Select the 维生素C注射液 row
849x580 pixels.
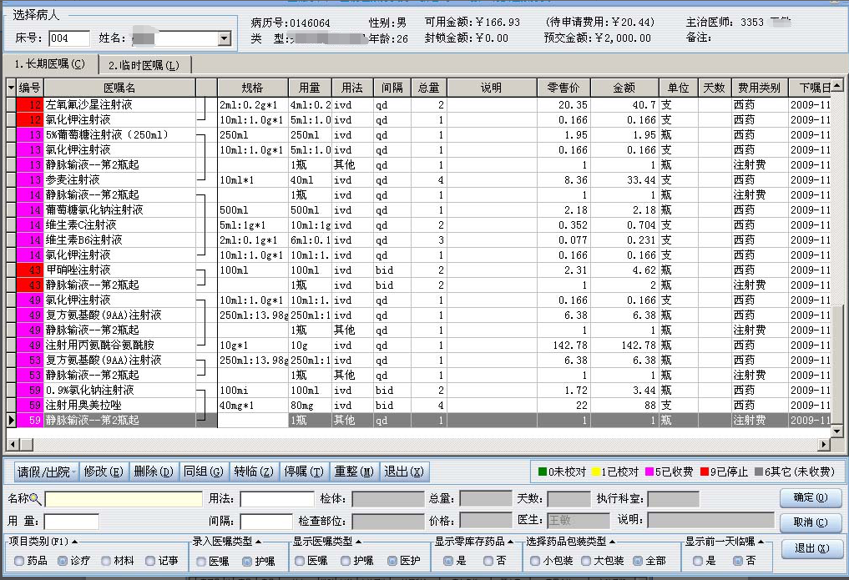pos(418,225)
